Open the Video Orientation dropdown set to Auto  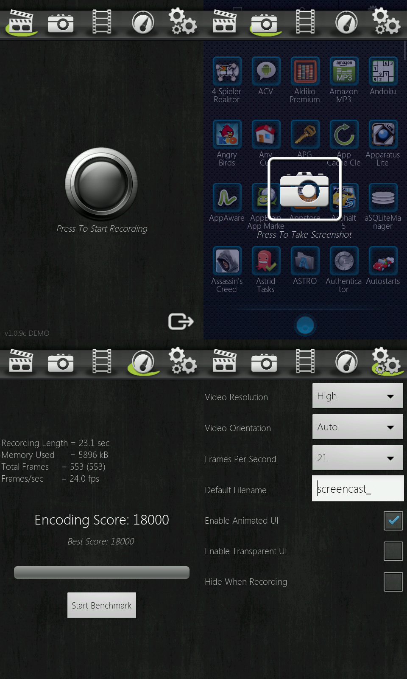point(357,427)
